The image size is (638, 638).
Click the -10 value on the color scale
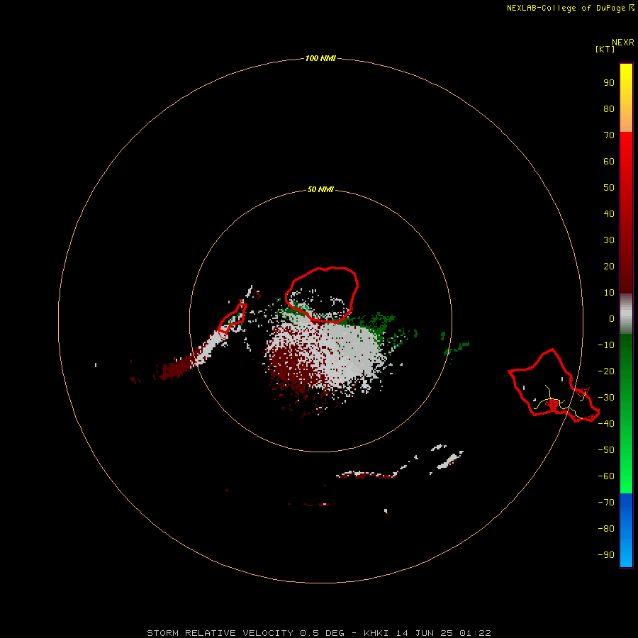tap(606, 345)
